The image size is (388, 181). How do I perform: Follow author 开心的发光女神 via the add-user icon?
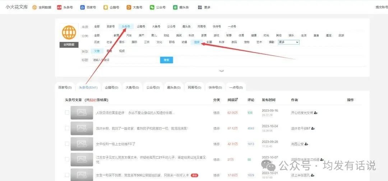tap(316, 113)
